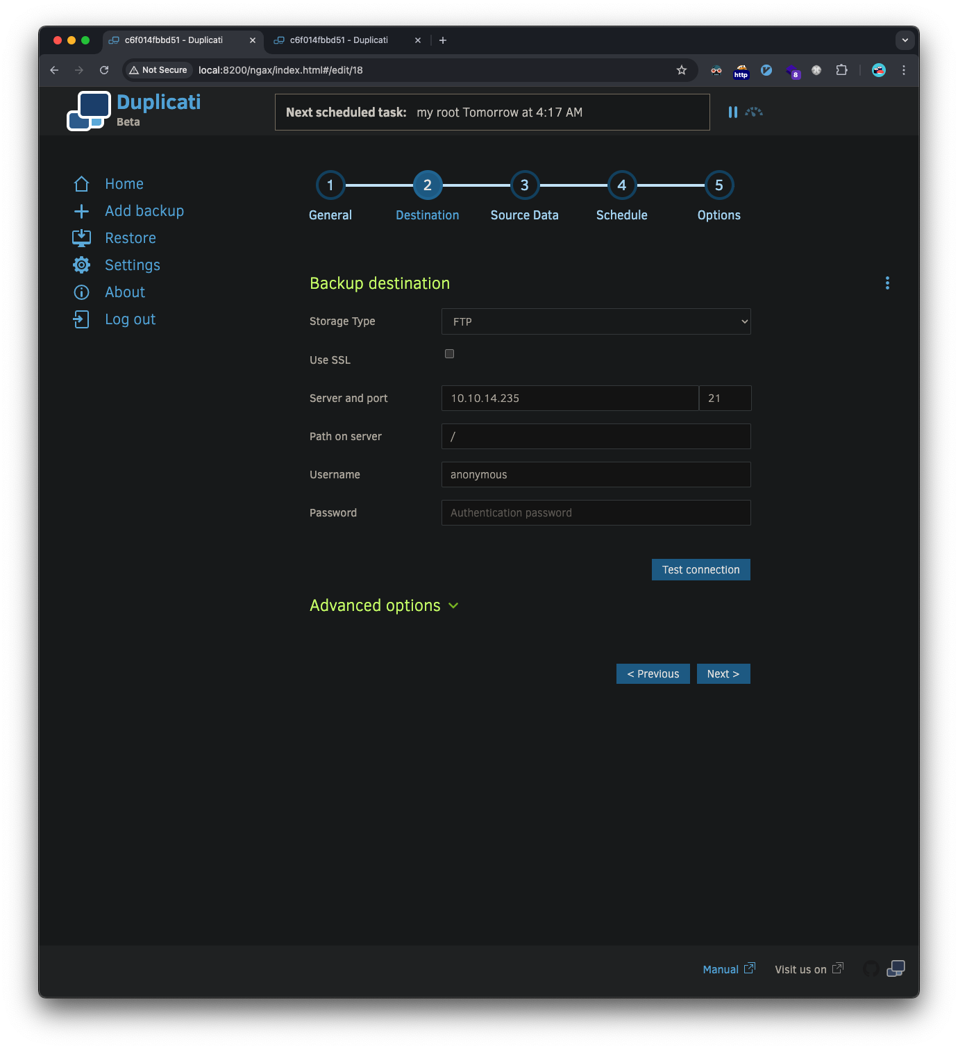Open the browser tab list chevron

tap(905, 40)
